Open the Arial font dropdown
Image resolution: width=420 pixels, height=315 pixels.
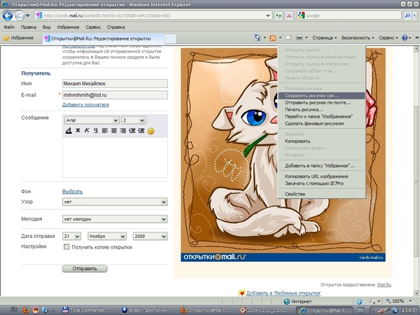click(x=92, y=120)
